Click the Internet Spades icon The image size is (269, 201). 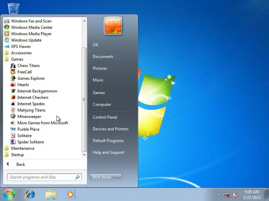click(13, 104)
